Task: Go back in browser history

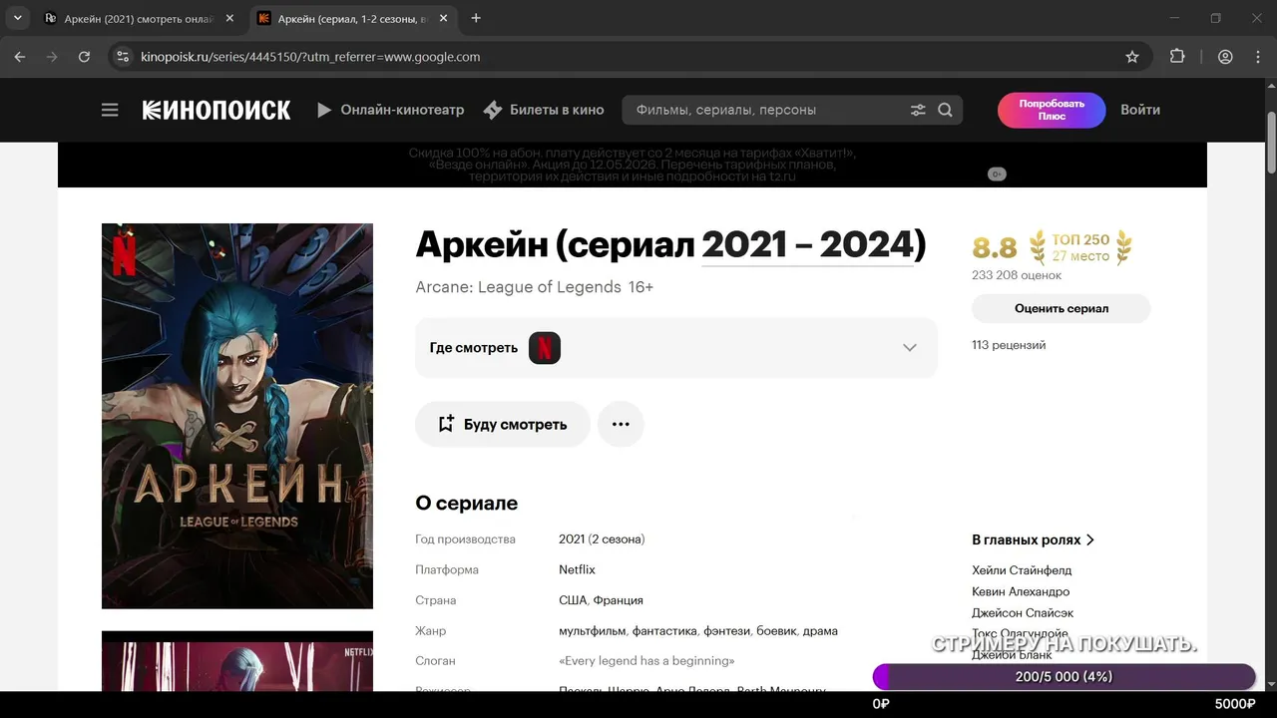Action: (x=20, y=57)
